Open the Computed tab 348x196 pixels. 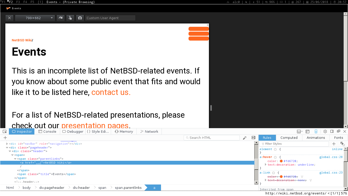tap(289, 138)
